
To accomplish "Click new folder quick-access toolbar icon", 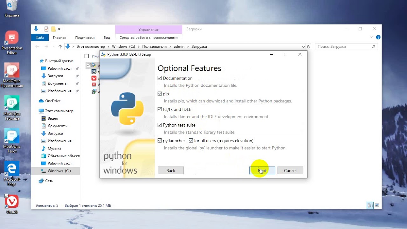I will (53, 29).
